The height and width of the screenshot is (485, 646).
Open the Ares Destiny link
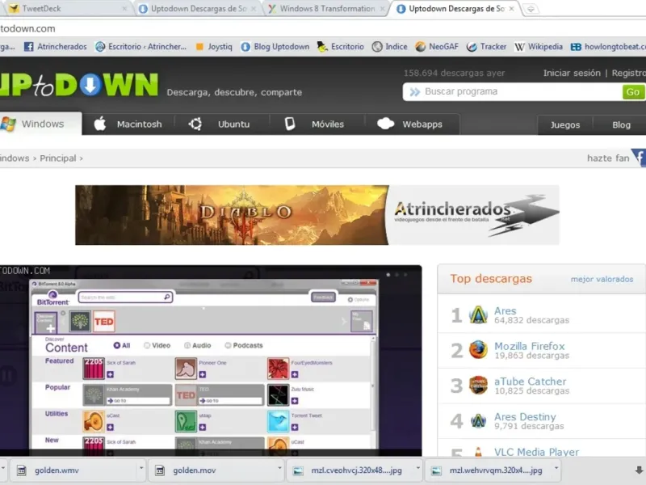[525, 417]
